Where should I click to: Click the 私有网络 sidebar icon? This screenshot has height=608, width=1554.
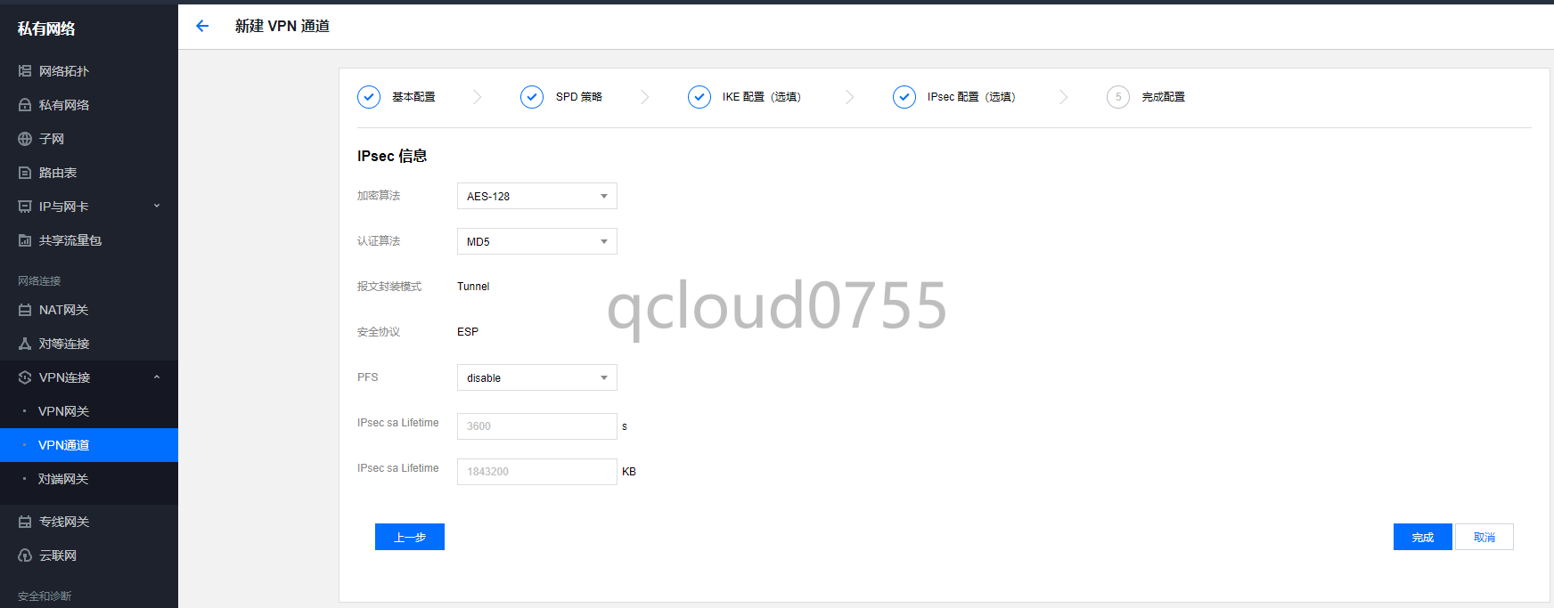(25, 105)
